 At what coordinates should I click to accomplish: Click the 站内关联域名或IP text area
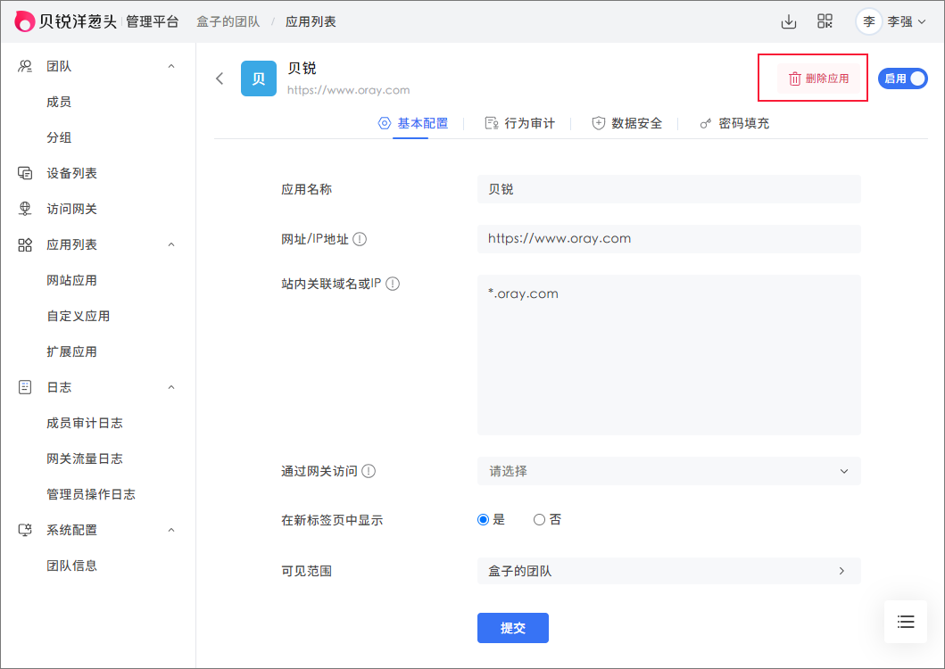coord(668,355)
